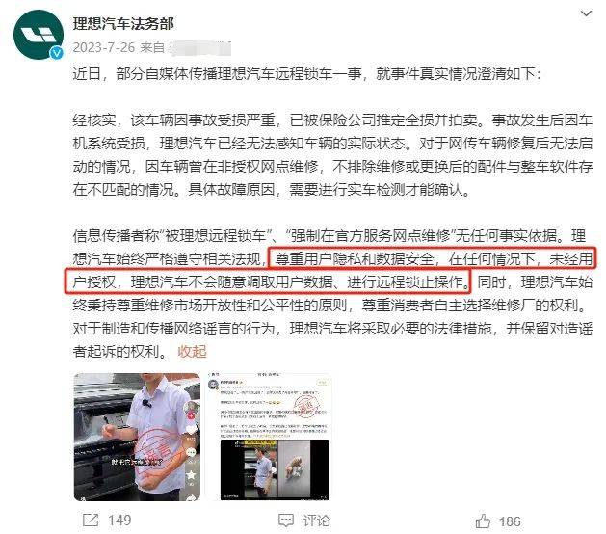Open the 理想汽车法务部 account name link
Viewport: 606px width, 534px height.
click(x=123, y=24)
